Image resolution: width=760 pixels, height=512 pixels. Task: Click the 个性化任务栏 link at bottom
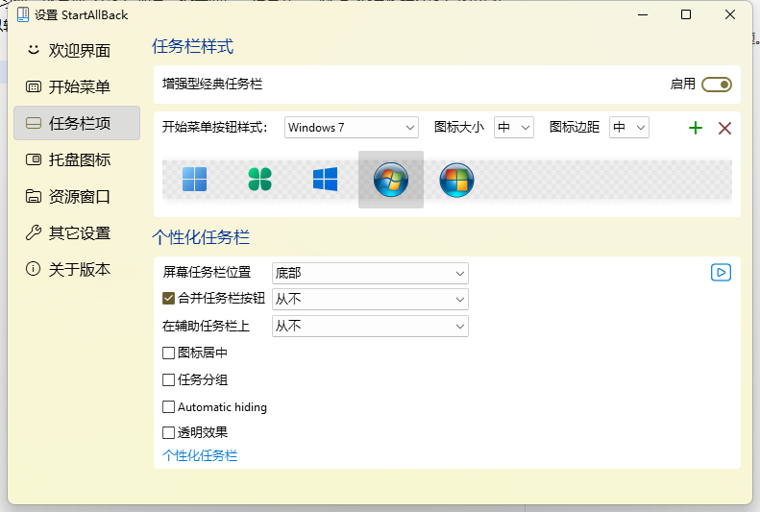point(200,455)
